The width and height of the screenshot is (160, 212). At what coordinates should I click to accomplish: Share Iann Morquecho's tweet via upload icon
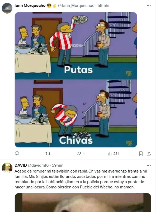click(149, 154)
